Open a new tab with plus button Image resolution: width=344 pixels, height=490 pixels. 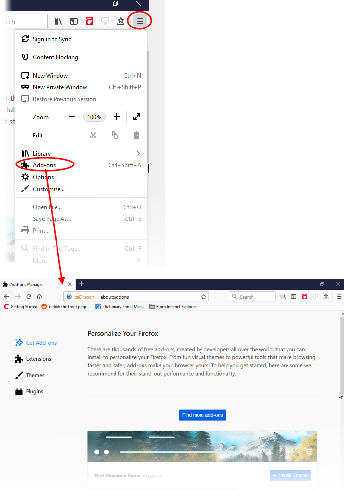(x=81, y=284)
